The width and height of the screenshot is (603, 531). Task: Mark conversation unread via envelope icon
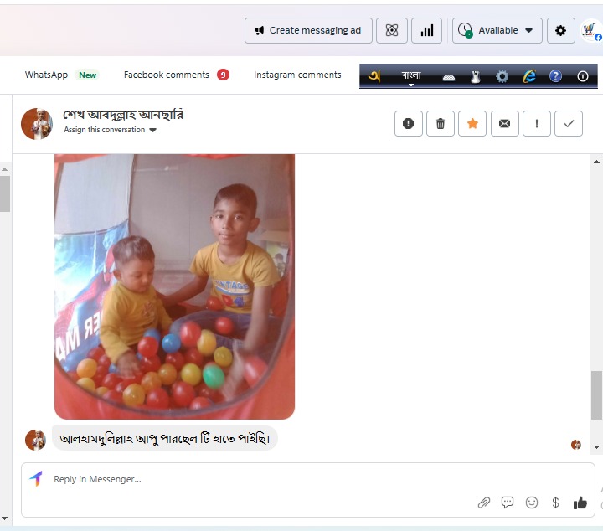(504, 123)
